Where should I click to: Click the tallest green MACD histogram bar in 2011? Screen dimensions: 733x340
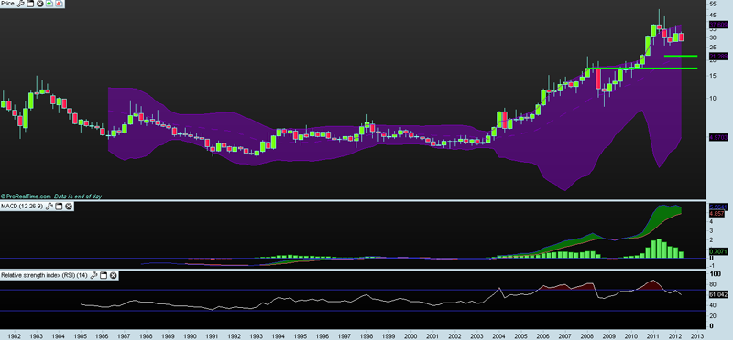click(x=659, y=248)
